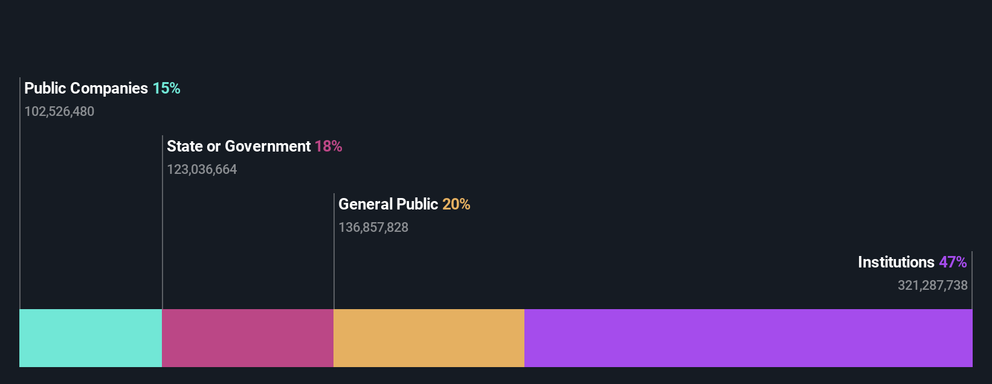Click the vertical line beside State or Government
This screenshot has width=992, height=384.
163,222
